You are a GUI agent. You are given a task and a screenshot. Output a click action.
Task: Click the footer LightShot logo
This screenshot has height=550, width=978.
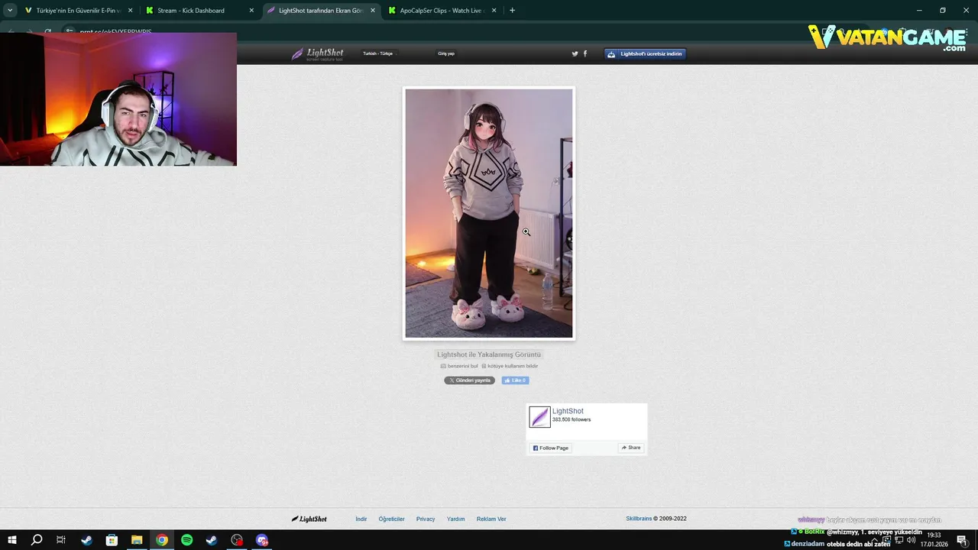coord(309,519)
